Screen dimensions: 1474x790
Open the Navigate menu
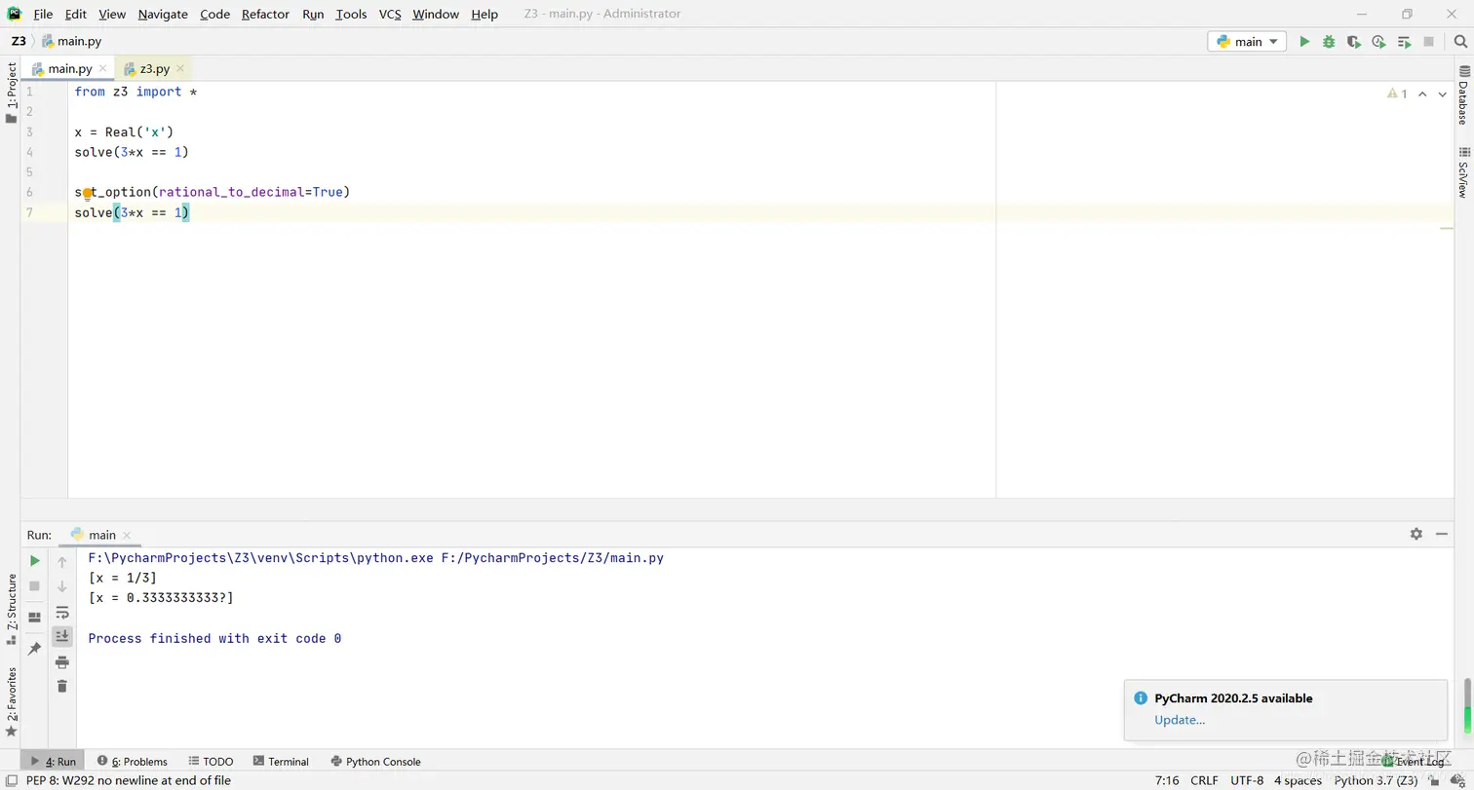click(163, 14)
